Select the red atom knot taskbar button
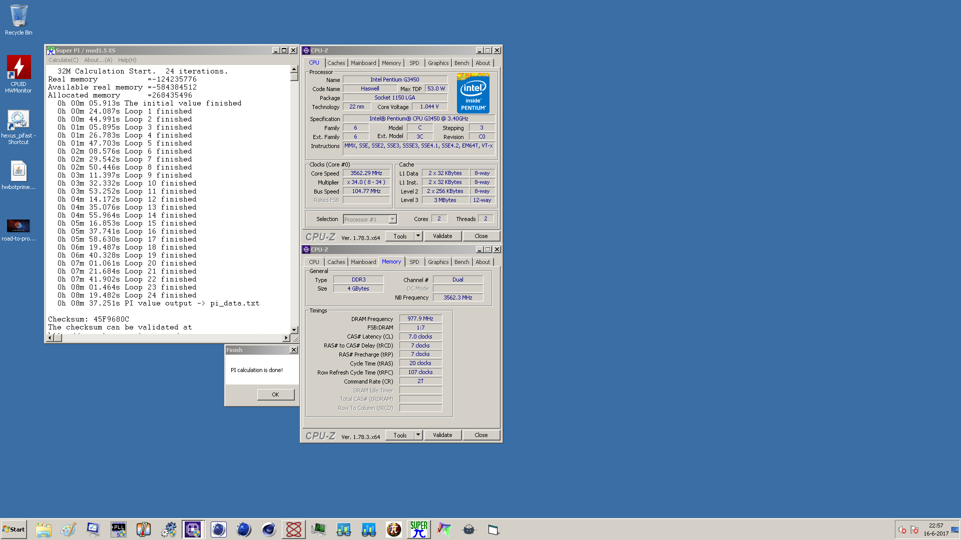Screen dimensions: 961x540 294,529
